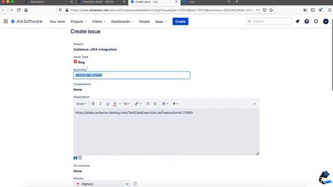Screen dimensions: 333x187
Task: Open Your work menu
Action: pyautogui.click(x=57, y=21)
